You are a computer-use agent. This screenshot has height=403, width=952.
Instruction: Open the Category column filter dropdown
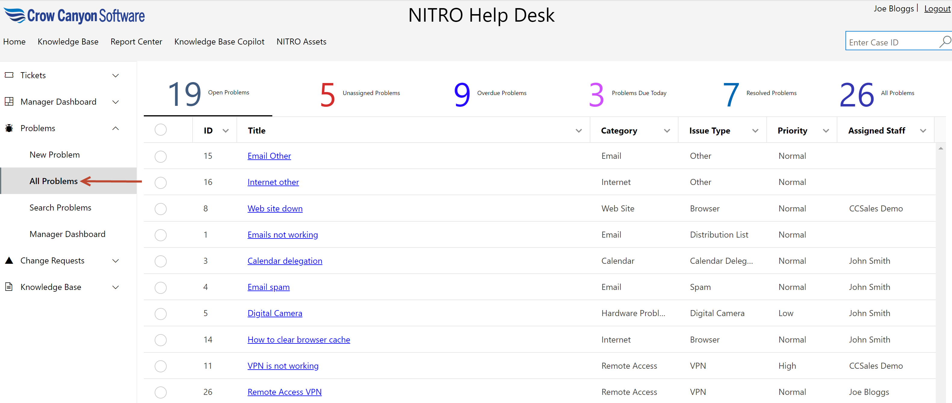(667, 131)
